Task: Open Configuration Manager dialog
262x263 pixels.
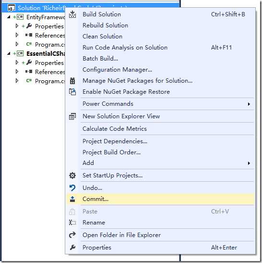Action: pos(118,70)
